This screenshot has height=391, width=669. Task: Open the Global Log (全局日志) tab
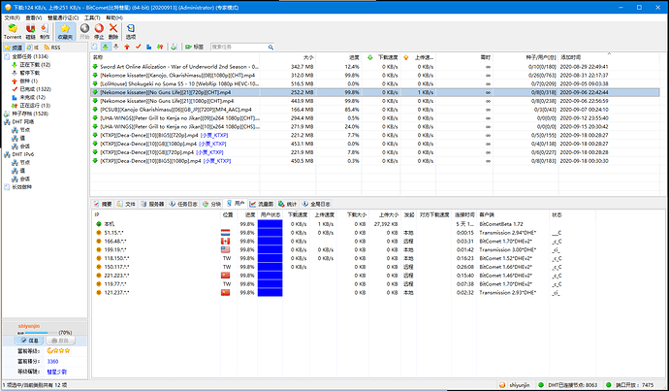click(316, 204)
